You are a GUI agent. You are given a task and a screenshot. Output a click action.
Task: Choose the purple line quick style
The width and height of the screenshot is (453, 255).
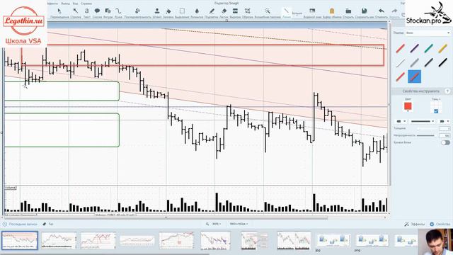pyautogui.click(x=415, y=48)
